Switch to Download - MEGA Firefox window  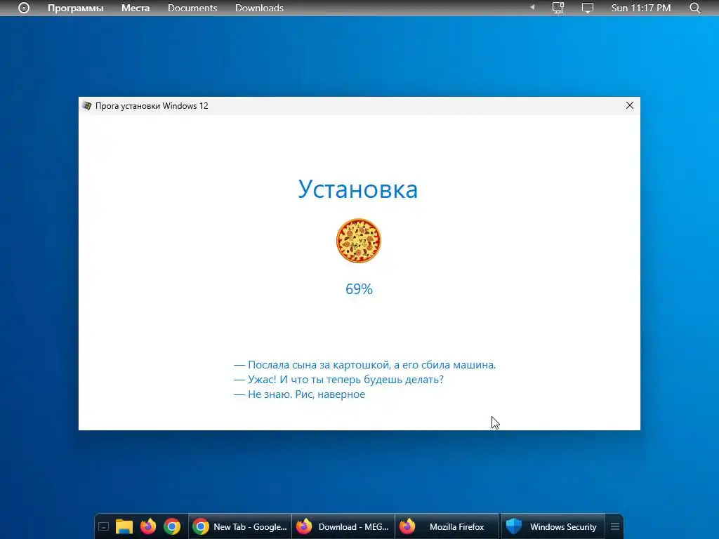[343, 526]
